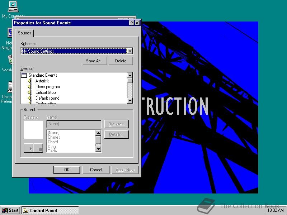This screenshot has height=215, width=287.
Task: Cancel the Sound Events dialog
Action: (96, 170)
